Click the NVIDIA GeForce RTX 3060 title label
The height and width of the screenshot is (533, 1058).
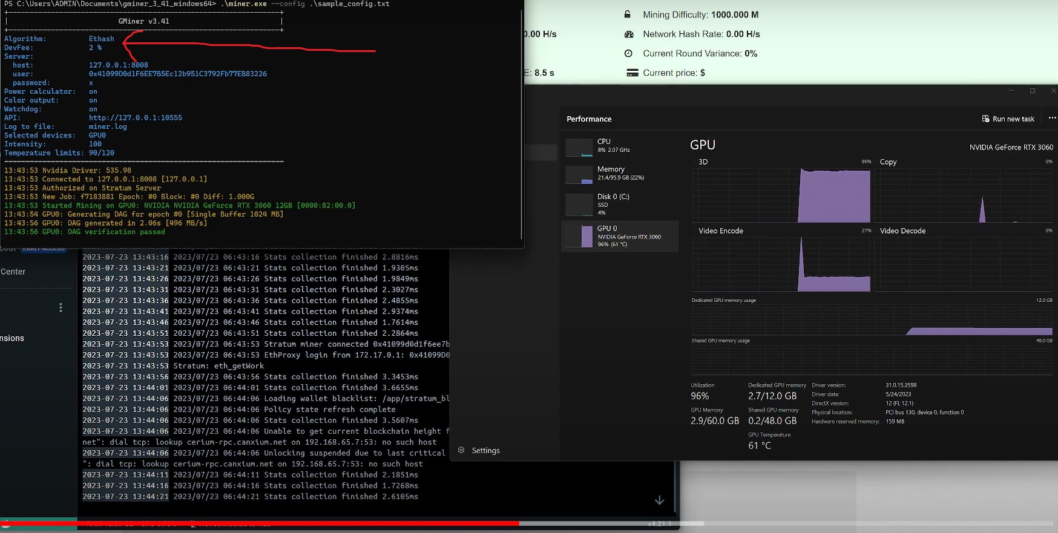(1011, 147)
